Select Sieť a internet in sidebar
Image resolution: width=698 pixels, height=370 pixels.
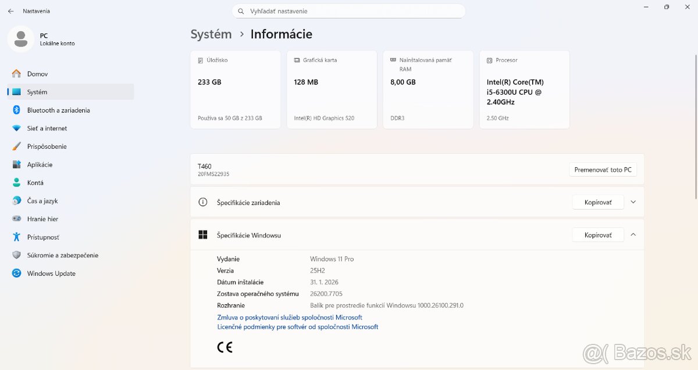click(47, 128)
